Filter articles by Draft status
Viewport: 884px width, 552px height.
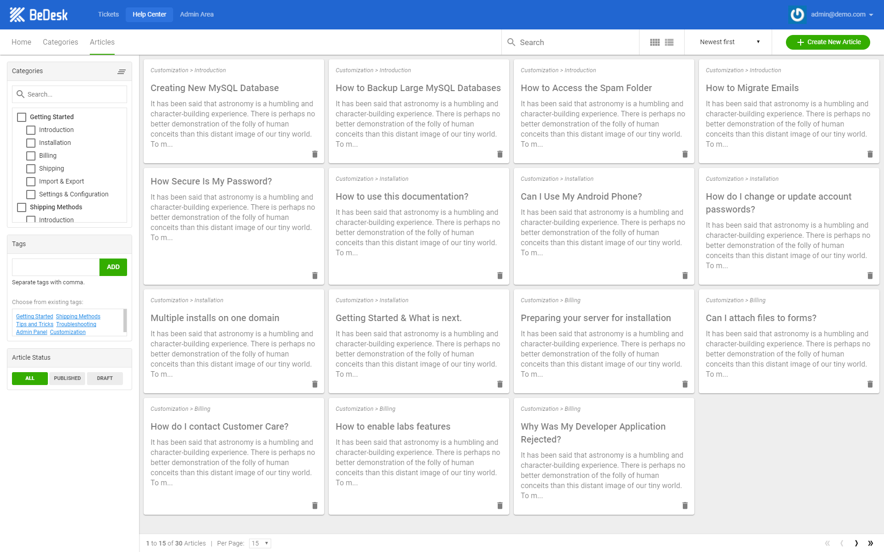click(x=105, y=378)
